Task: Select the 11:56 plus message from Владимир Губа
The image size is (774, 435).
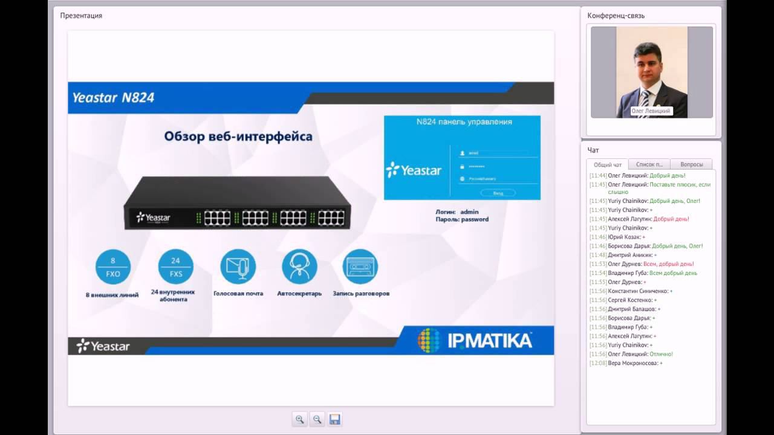Action: [x=621, y=327]
